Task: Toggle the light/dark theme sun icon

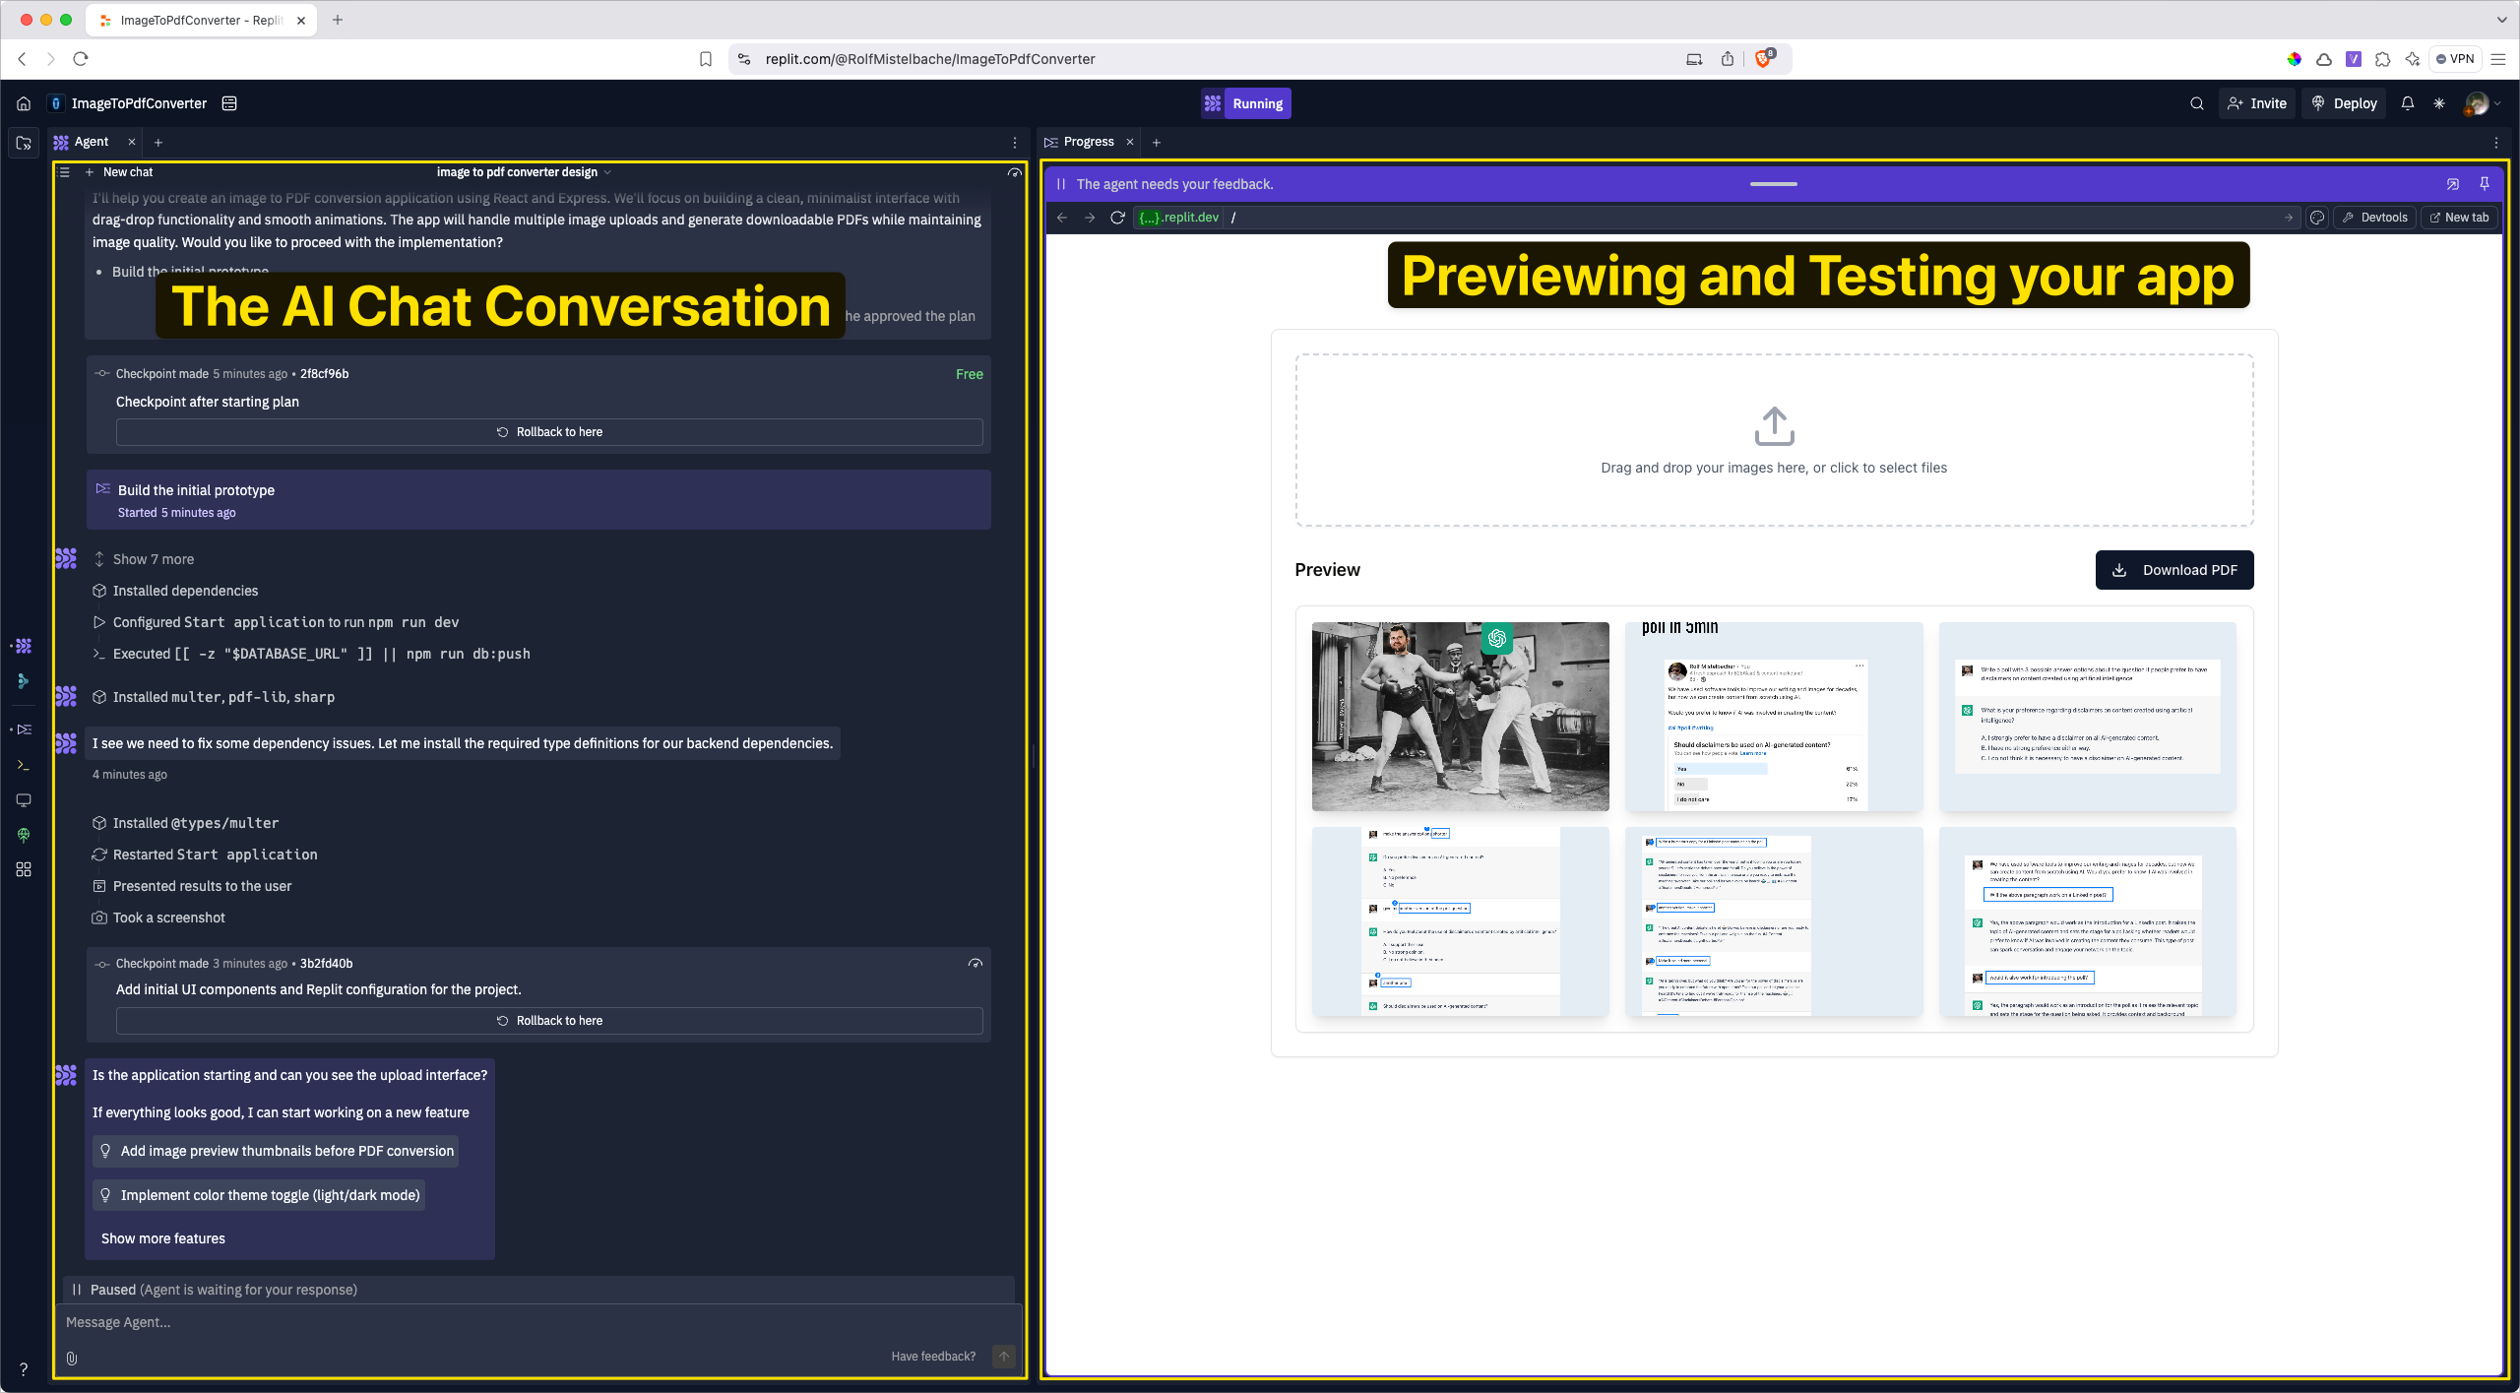Action: 2439,103
